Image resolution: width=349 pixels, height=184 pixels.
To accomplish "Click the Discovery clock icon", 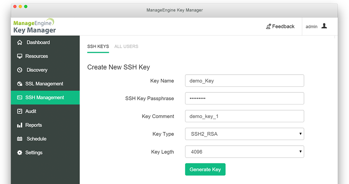I will [x=20, y=70].
